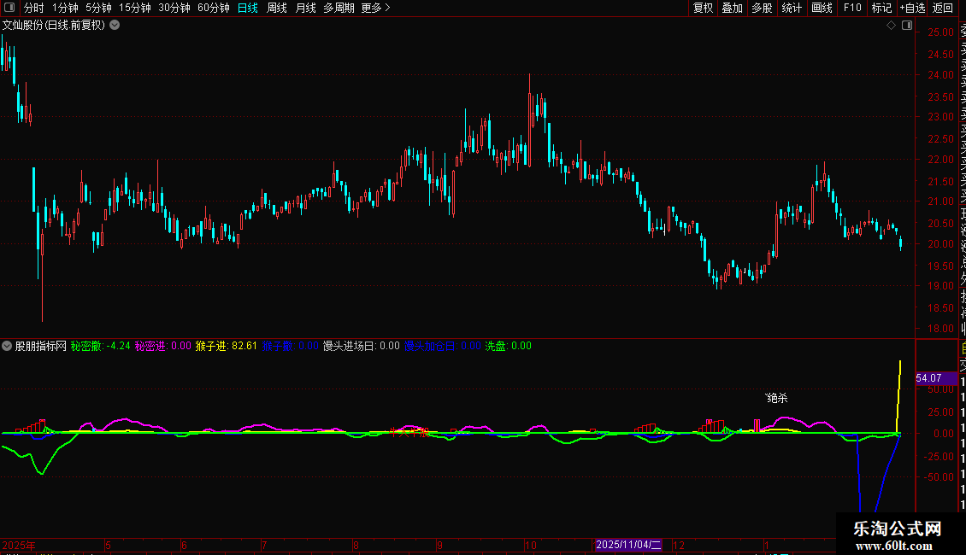The height and width of the screenshot is (555, 966).
Task: Select the 30分钟 period
Action: pos(174,8)
